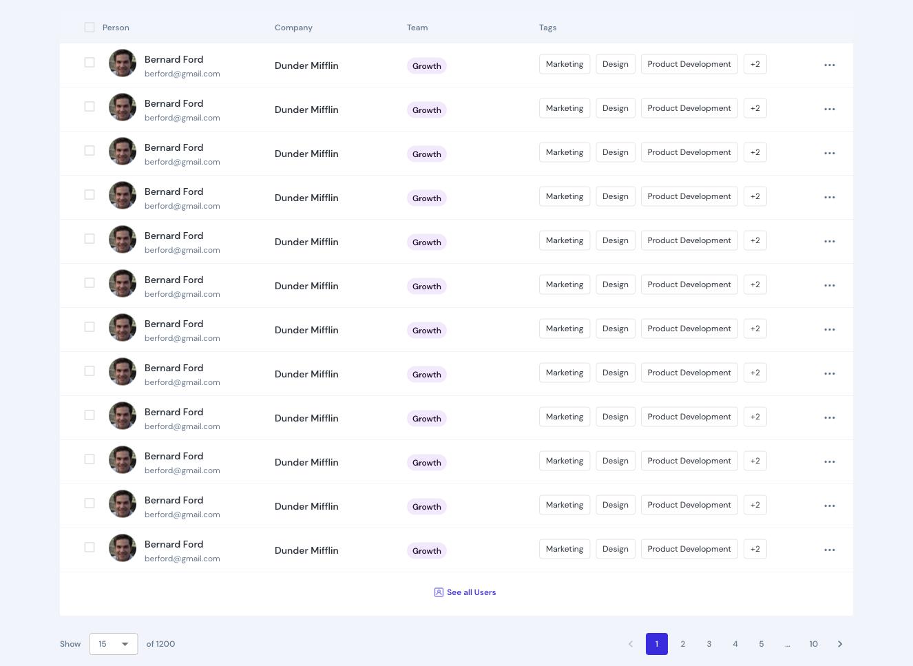The image size is (913, 666).
Task: Click the previous-page chevron in pagination
Action: 631,644
